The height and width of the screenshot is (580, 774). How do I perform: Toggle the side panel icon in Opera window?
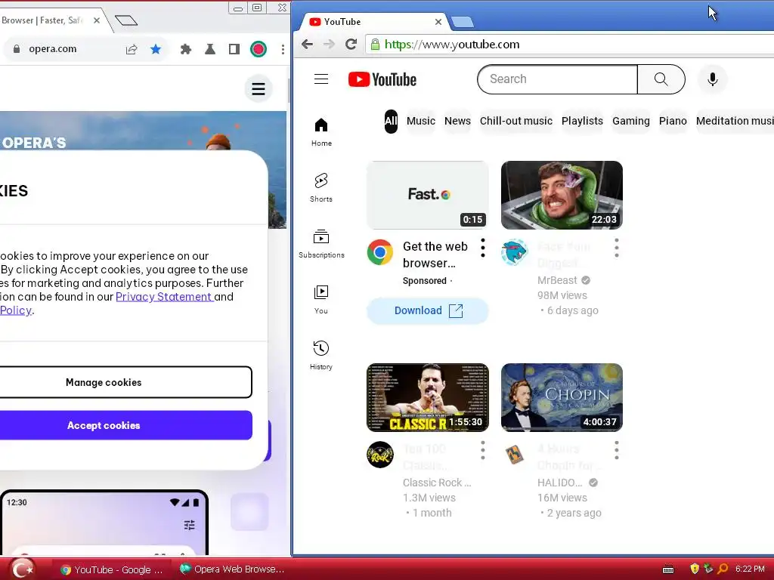tap(234, 49)
